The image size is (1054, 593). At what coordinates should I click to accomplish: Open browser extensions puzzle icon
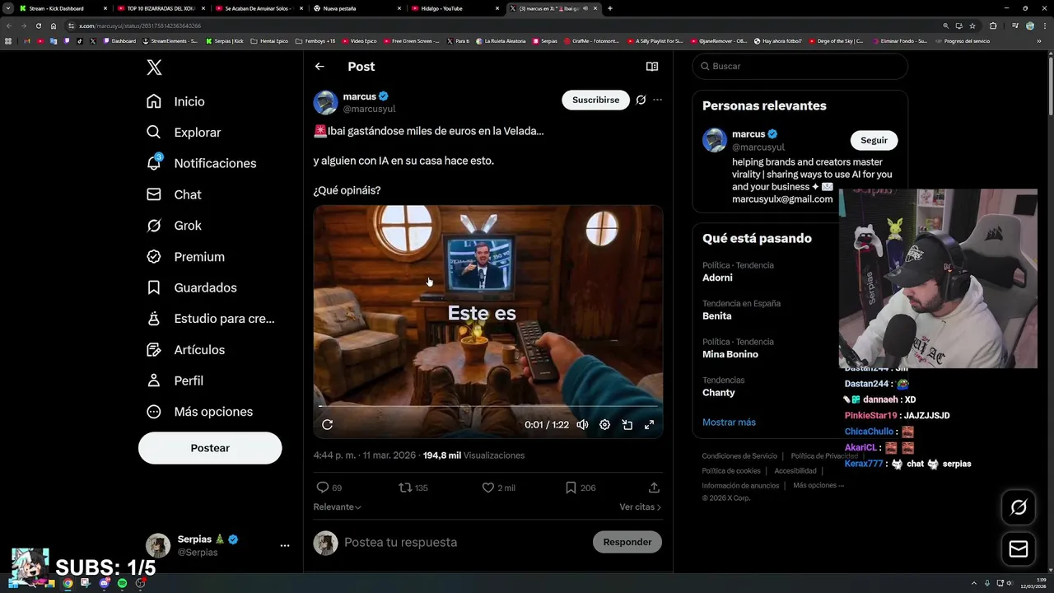click(x=992, y=26)
